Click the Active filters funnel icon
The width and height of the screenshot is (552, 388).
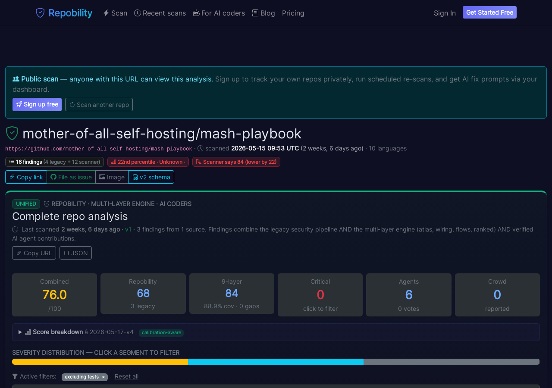15,376
